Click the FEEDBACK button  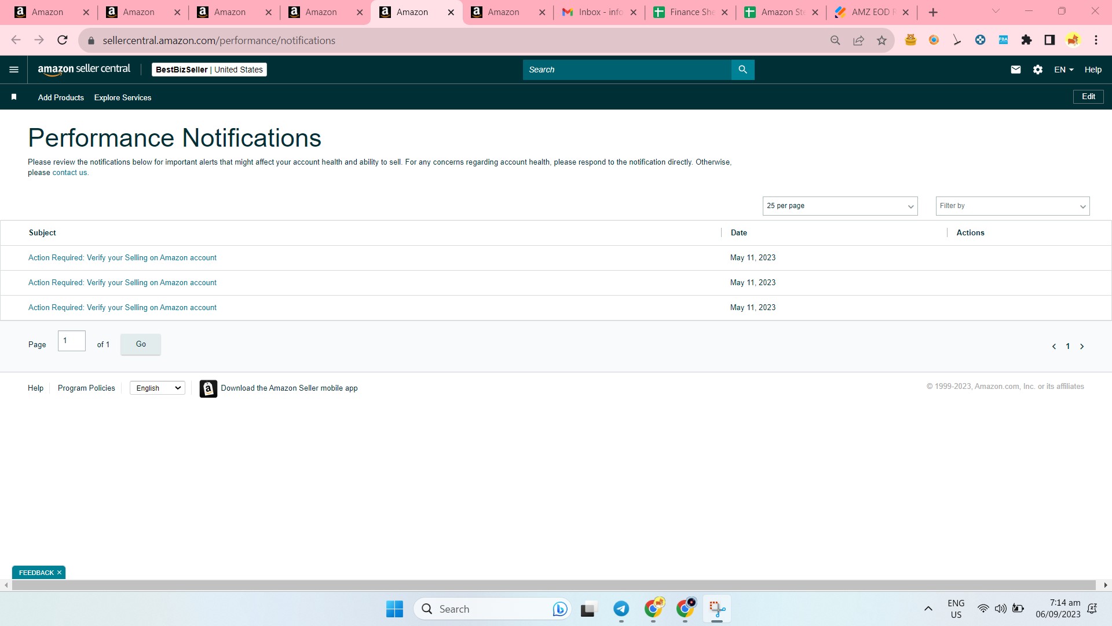(36, 573)
